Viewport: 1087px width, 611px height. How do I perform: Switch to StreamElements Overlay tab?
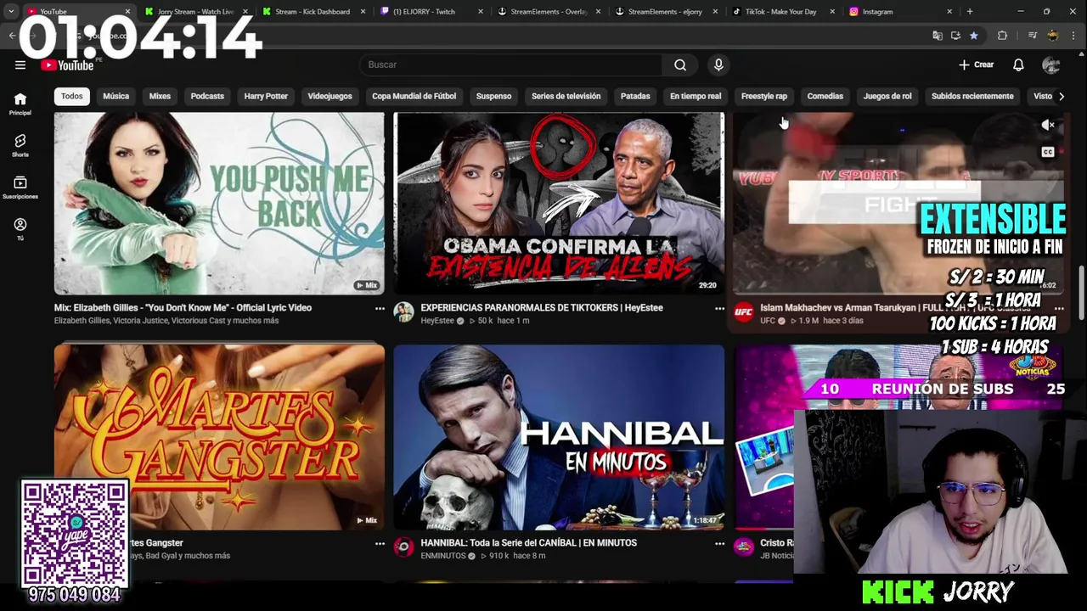pos(549,12)
